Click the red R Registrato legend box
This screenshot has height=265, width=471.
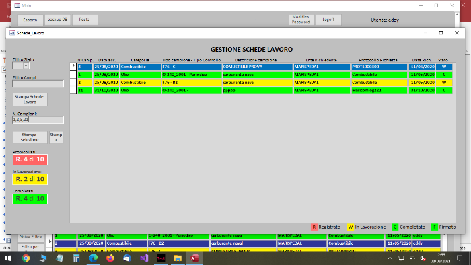(x=314, y=227)
